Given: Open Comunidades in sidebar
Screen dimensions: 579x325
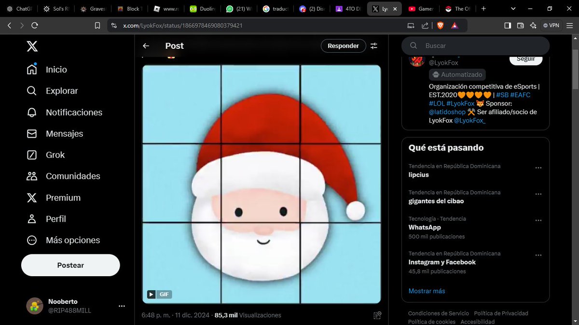Looking at the screenshot, I should tap(63, 176).
